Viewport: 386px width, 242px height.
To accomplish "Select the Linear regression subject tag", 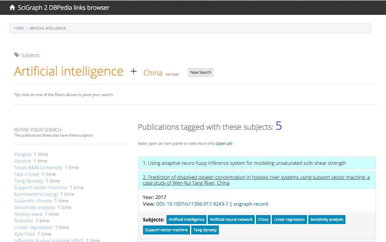I will (x=289, y=220).
